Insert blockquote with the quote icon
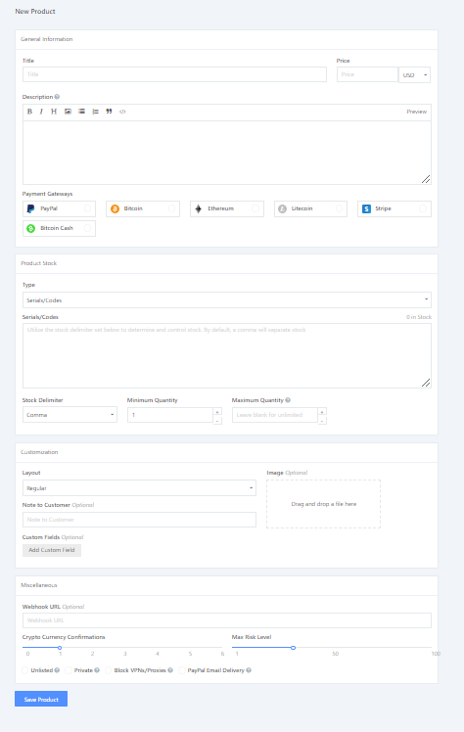The height and width of the screenshot is (732, 464). (x=109, y=112)
